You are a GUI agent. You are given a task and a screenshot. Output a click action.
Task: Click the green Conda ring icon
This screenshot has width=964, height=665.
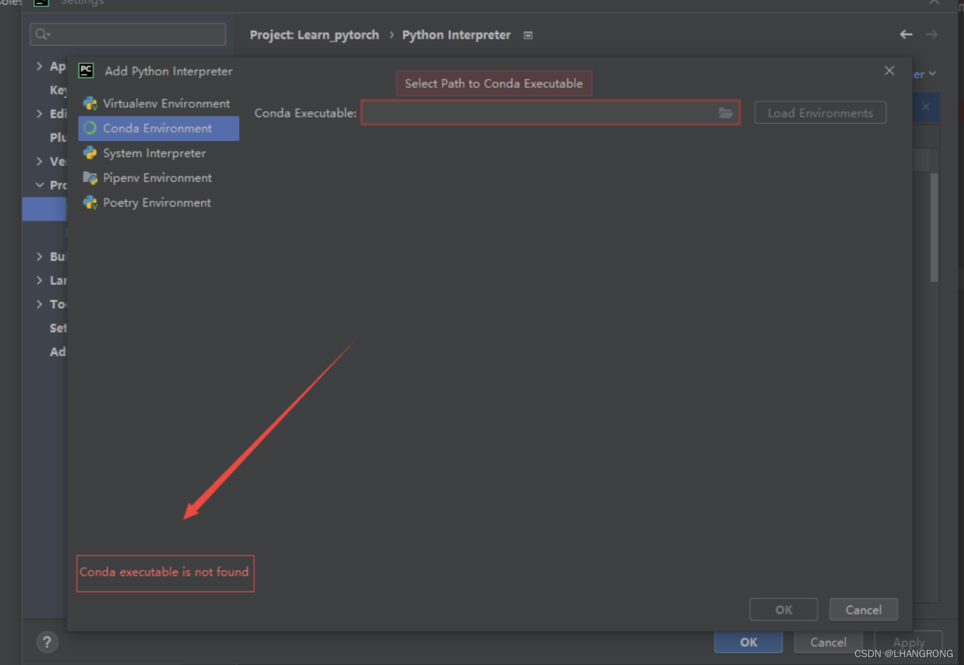[x=90, y=128]
